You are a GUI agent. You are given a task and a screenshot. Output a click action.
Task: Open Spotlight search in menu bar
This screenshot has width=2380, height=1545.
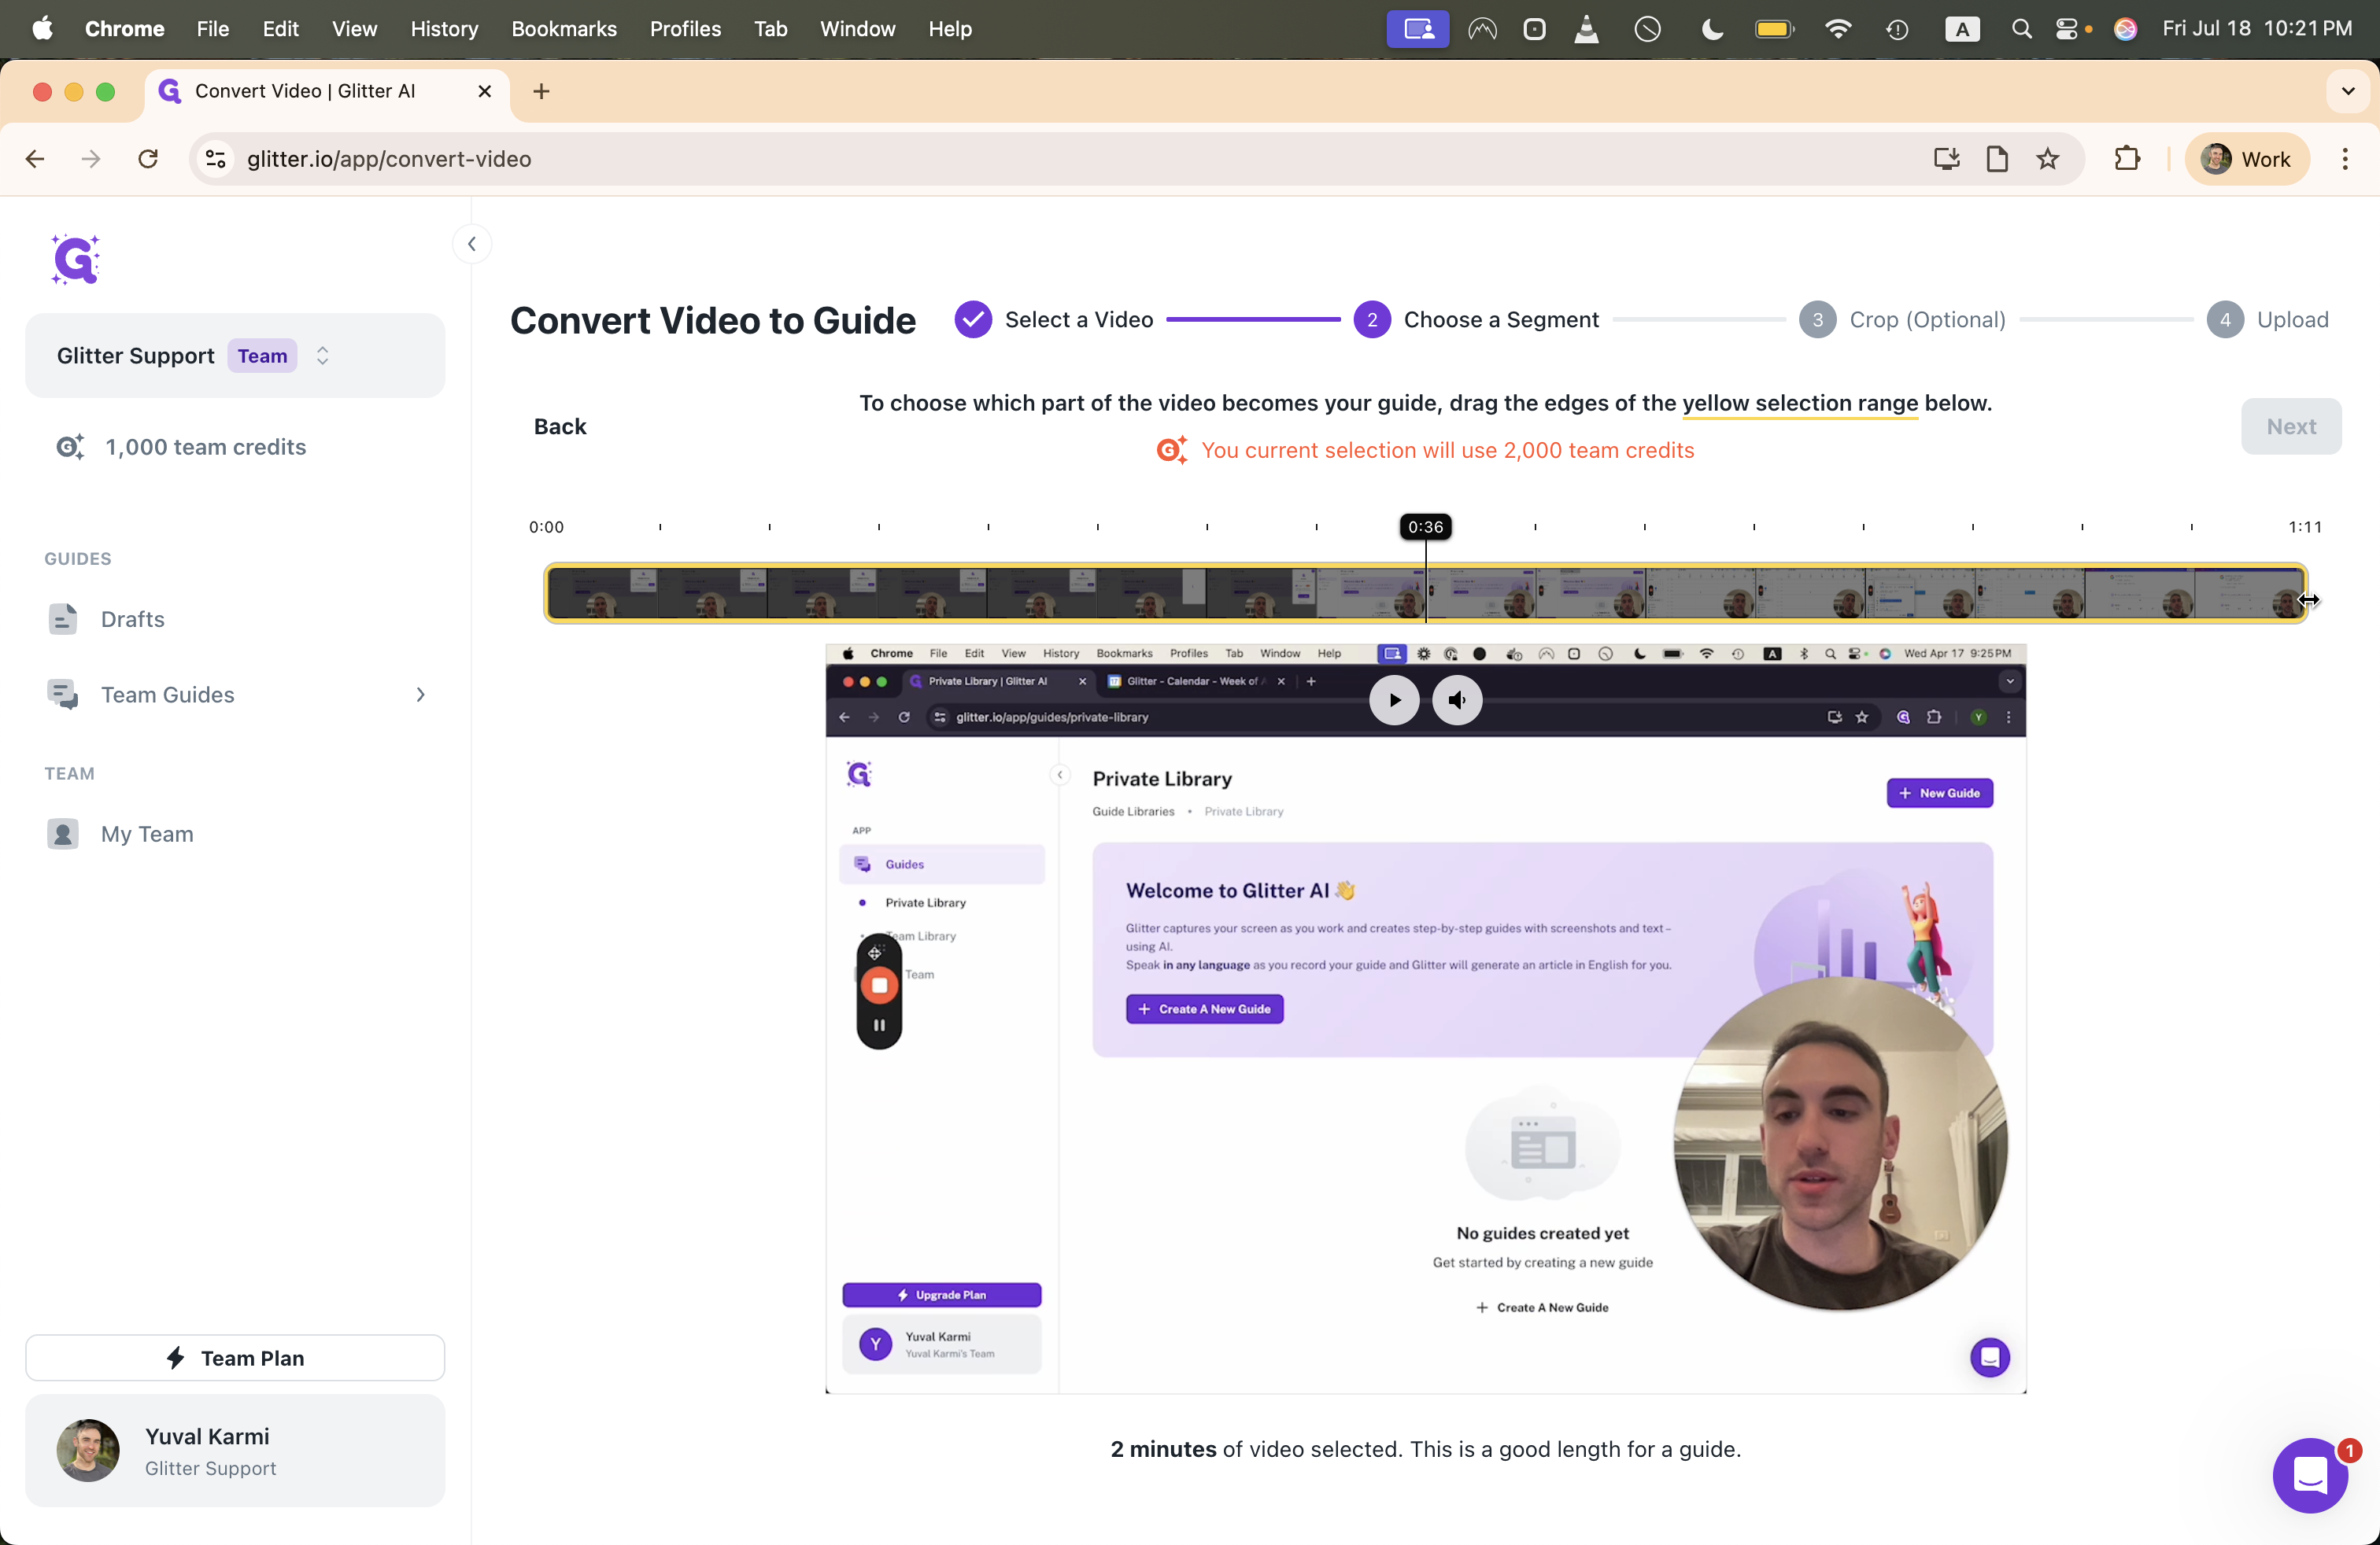[x=2021, y=29]
